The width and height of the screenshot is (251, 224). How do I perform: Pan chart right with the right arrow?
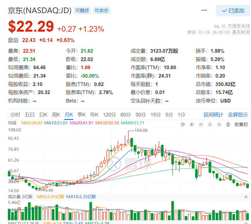219,125
